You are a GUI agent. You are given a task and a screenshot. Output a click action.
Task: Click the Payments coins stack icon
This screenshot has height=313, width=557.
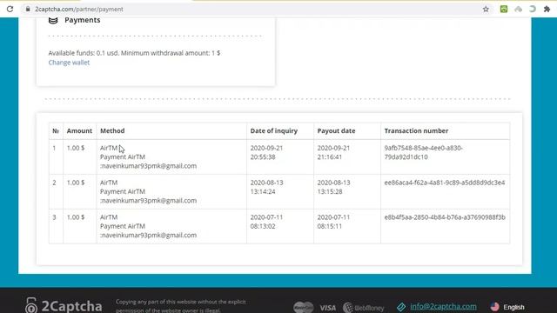53,20
